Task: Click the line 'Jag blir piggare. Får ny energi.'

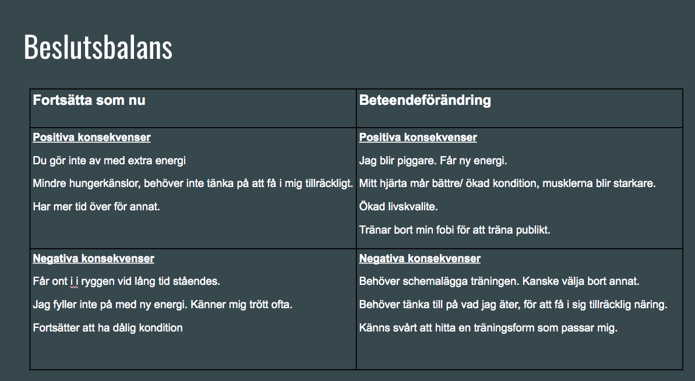Action: (433, 160)
